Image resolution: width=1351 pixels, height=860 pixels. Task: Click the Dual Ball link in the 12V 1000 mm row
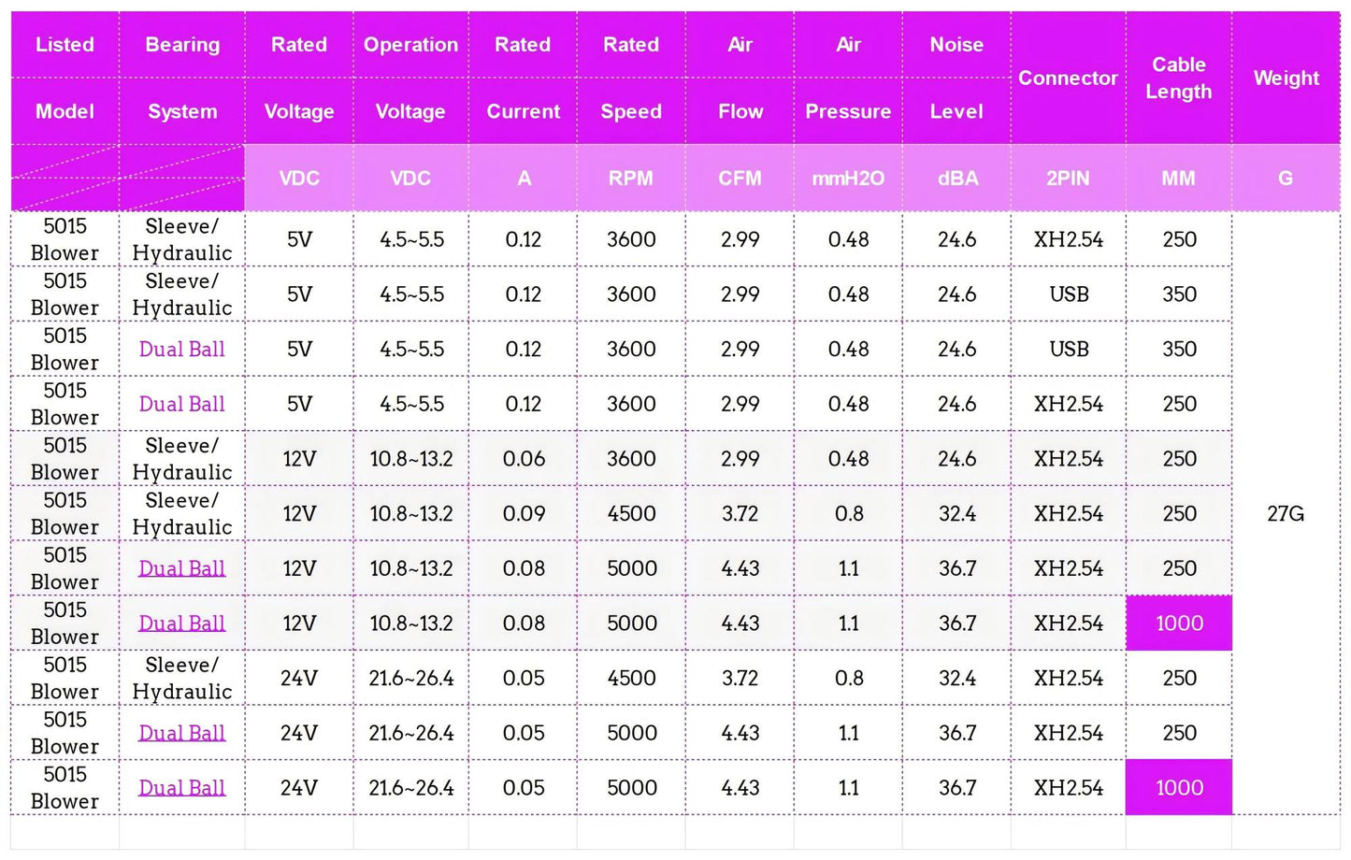(x=181, y=623)
